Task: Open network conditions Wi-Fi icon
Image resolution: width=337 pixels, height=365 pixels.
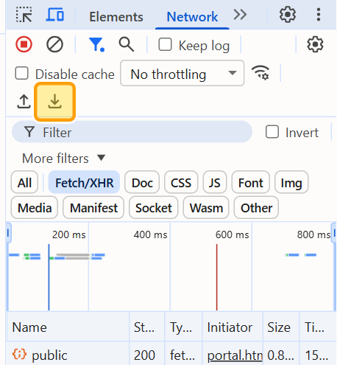Action: coord(260,73)
